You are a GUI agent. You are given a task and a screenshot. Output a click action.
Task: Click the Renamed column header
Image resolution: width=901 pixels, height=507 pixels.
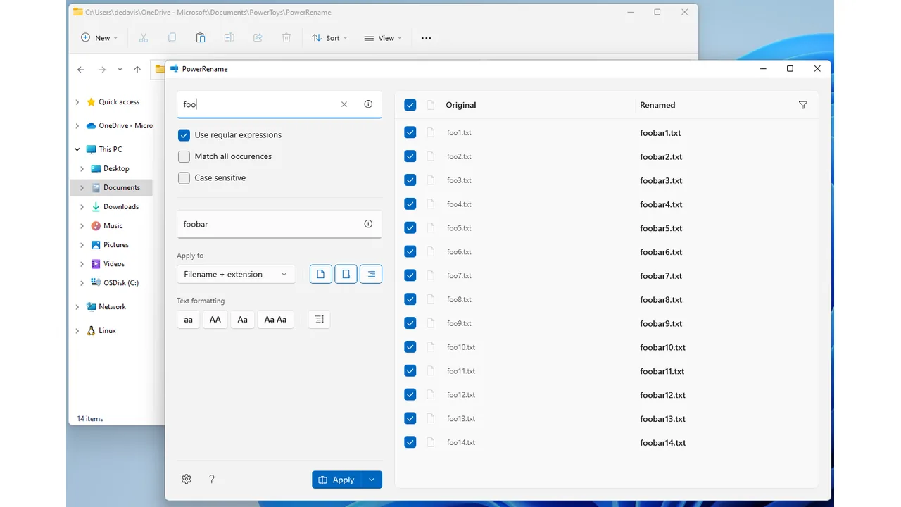[x=657, y=105]
